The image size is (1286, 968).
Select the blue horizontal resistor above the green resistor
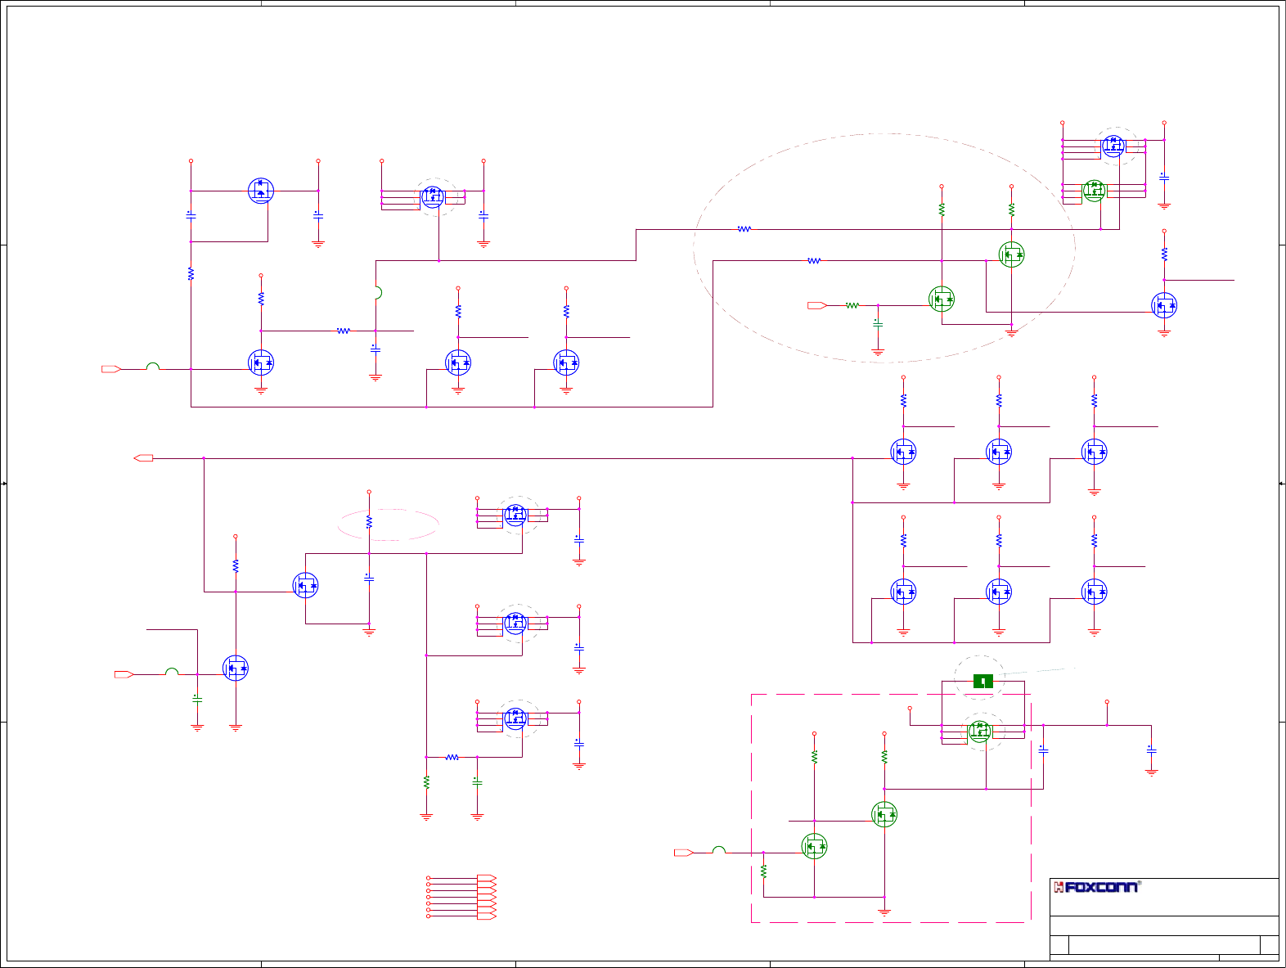(x=452, y=758)
